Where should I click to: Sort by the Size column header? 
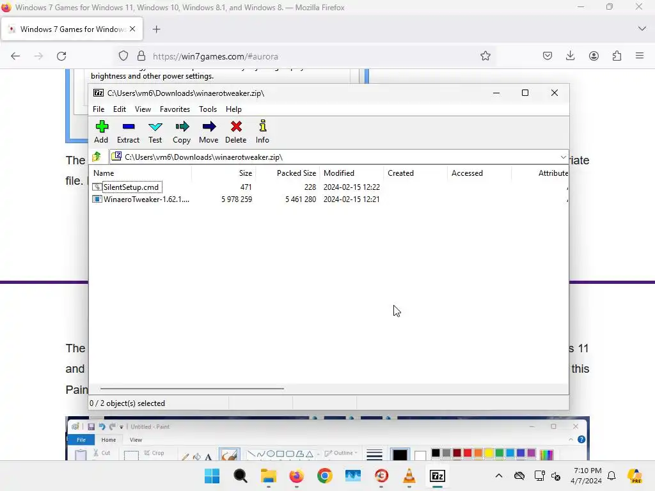(224, 173)
